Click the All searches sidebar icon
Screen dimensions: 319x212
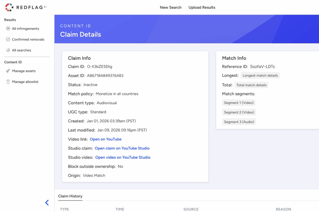[8, 50]
